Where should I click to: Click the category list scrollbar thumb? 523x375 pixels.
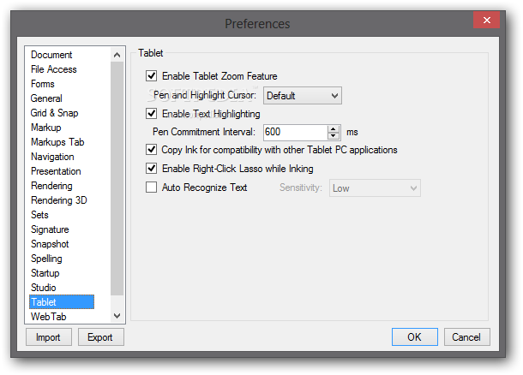[117, 178]
